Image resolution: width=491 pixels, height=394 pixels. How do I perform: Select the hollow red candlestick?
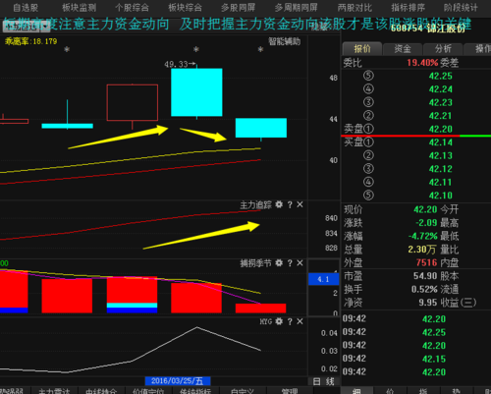pos(133,102)
